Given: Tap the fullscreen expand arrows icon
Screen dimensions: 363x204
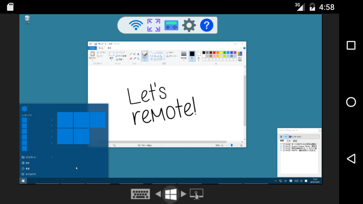Looking at the screenshot, I should tap(154, 25).
